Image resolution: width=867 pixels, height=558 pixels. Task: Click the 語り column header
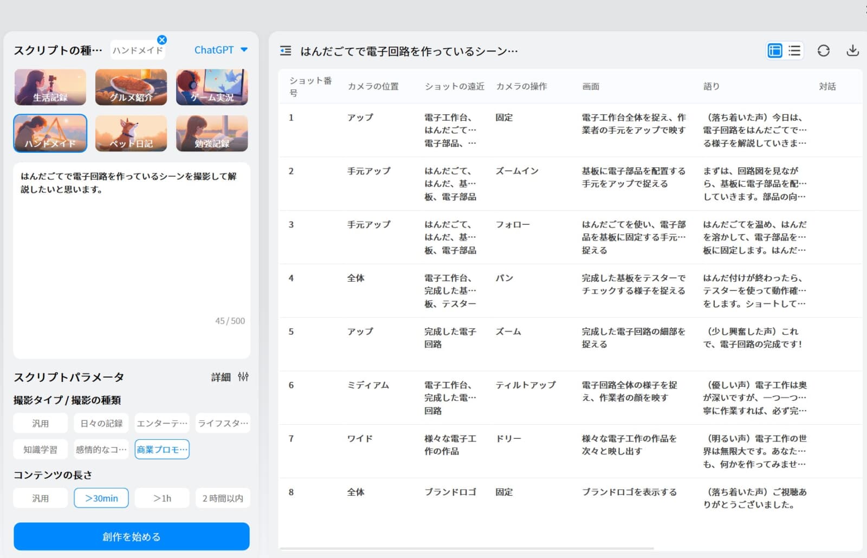point(711,87)
